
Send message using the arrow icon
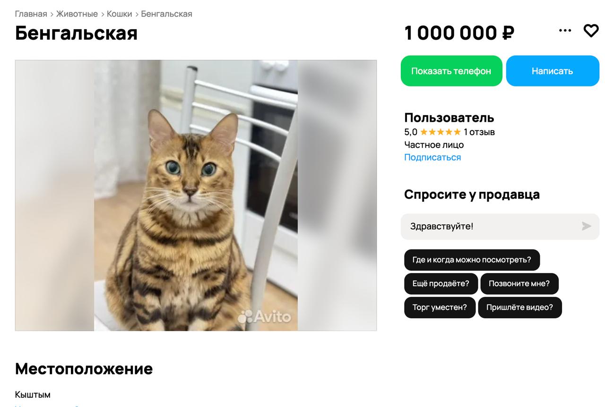(x=586, y=226)
